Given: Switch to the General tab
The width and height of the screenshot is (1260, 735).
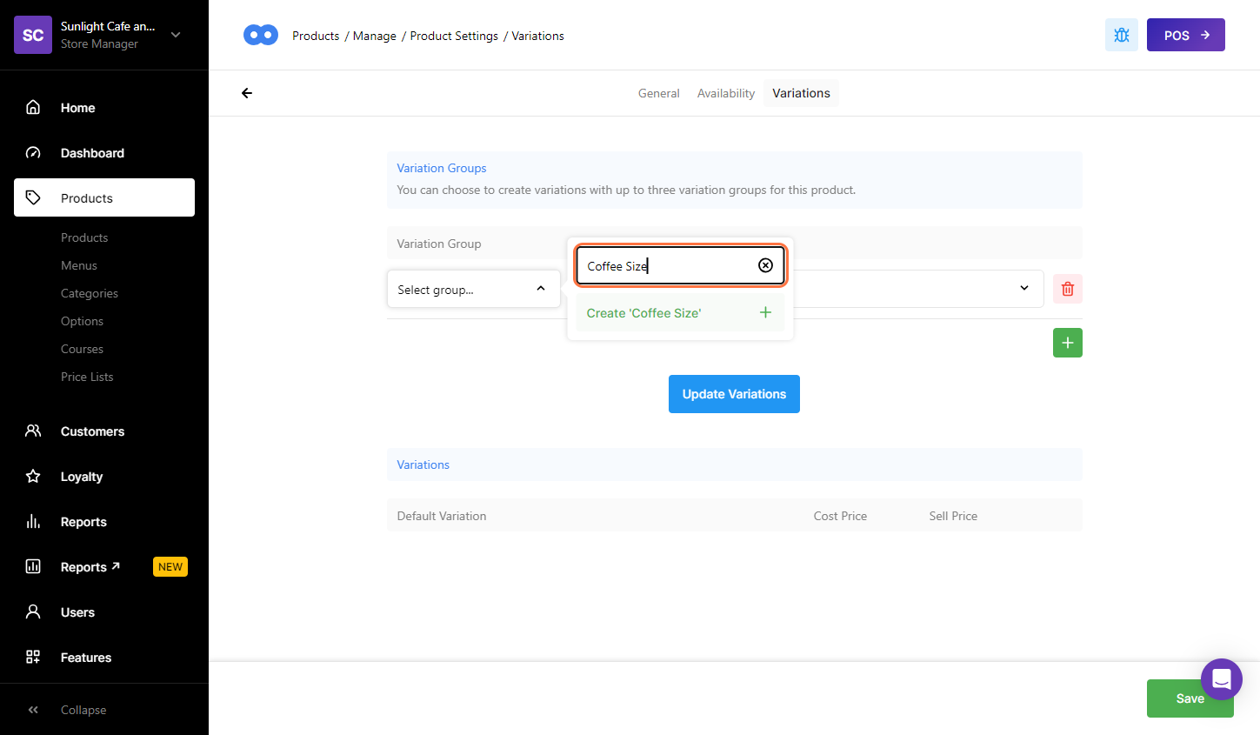Looking at the screenshot, I should coord(658,93).
